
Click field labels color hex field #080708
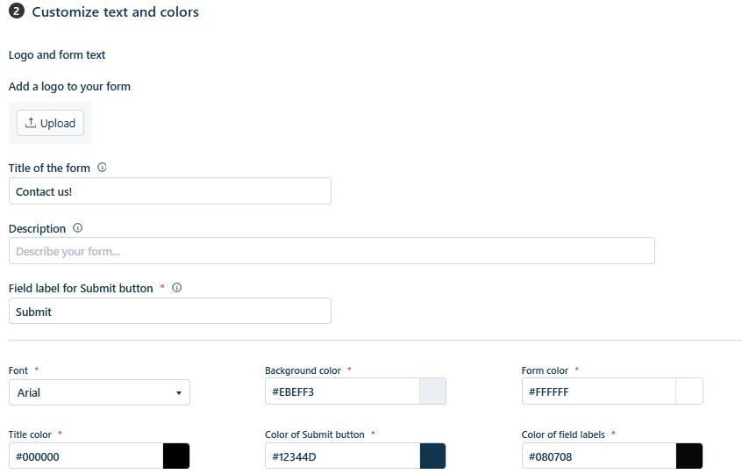coord(598,456)
